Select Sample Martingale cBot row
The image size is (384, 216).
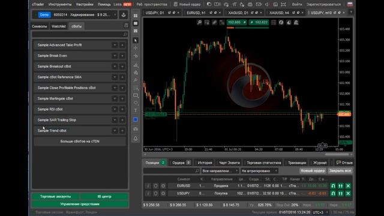(x=80, y=98)
